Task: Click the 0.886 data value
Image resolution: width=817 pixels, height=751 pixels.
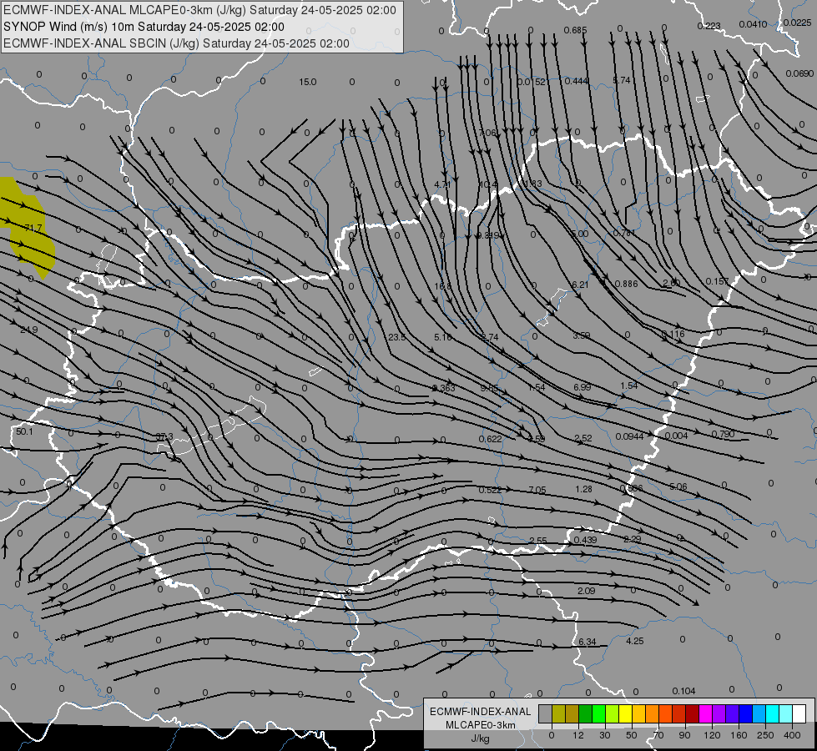Action: (626, 284)
